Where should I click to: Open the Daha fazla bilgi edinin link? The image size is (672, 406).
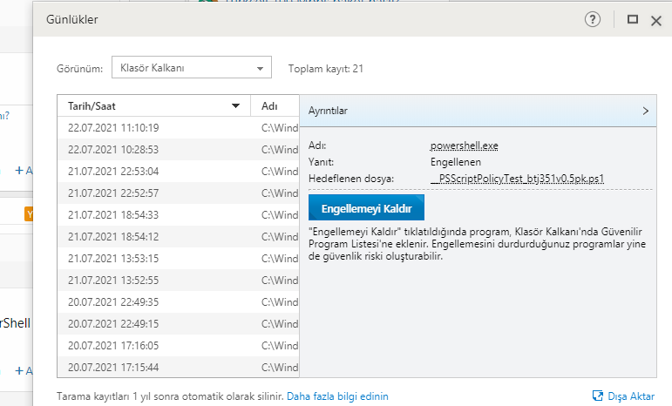pos(338,396)
